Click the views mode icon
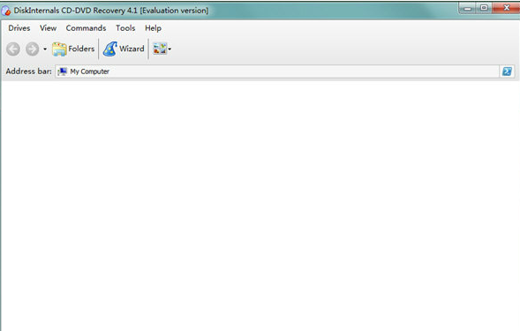520x331 pixels. point(160,49)
